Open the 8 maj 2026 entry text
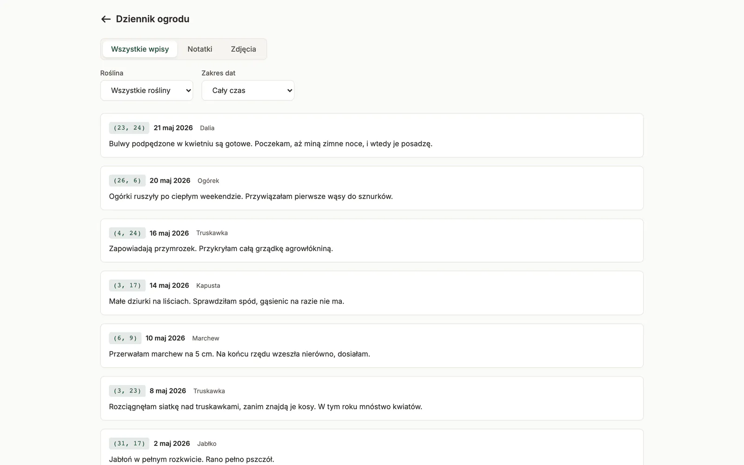Screen dimensions: 744x465 (x=266, y=407)
